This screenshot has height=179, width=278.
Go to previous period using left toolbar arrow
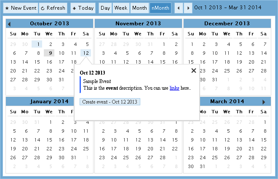click(x=179, y=8)
